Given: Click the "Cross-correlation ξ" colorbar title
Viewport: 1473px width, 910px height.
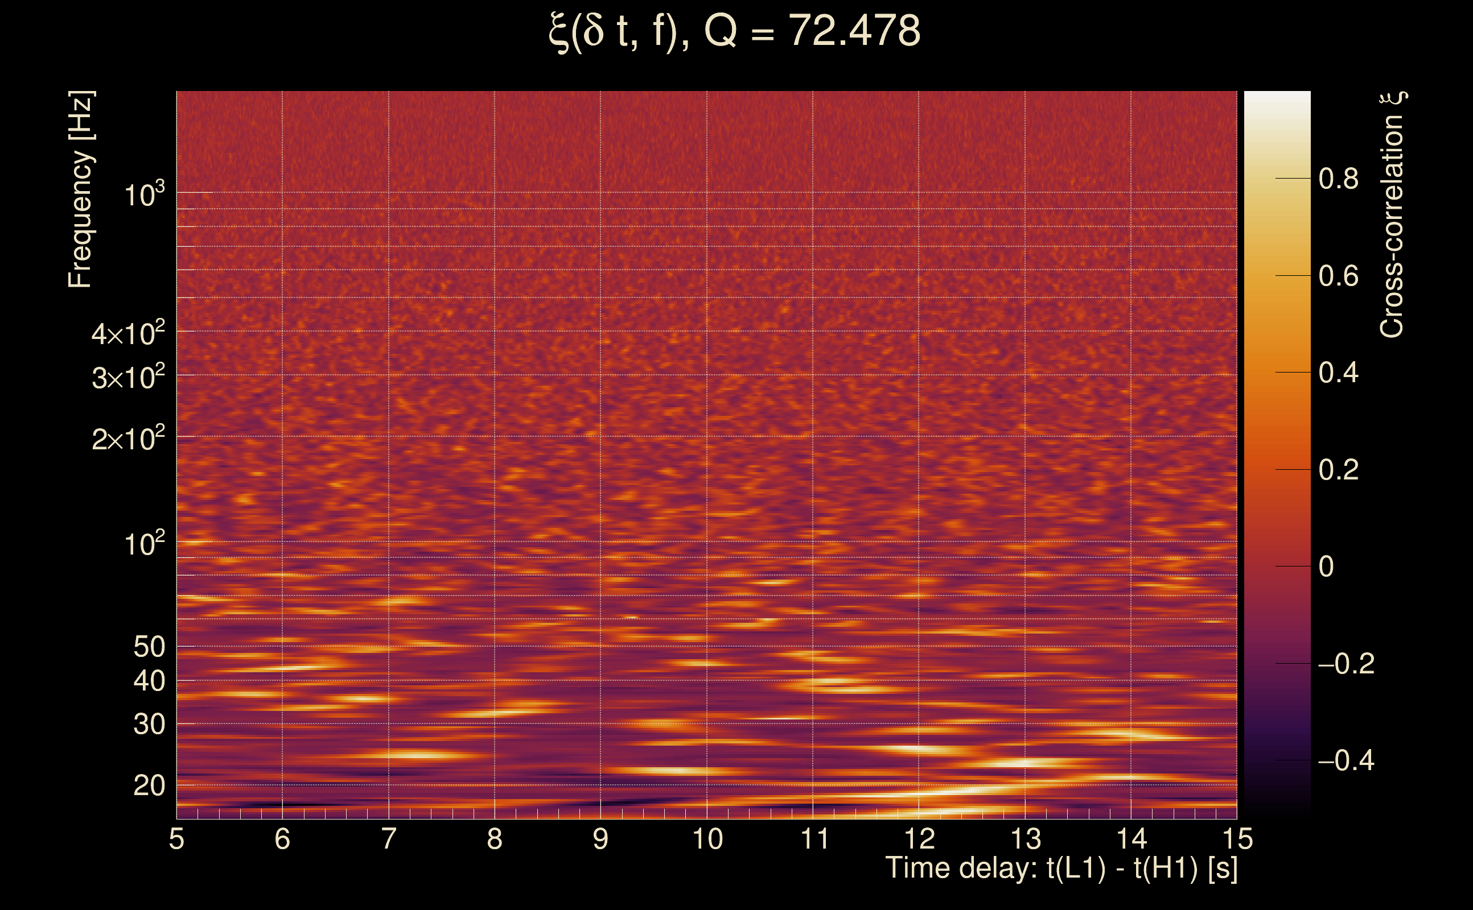Looking at the screenshot, I should click(x=1392, y=215).
